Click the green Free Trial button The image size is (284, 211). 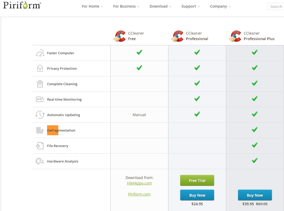197,180
